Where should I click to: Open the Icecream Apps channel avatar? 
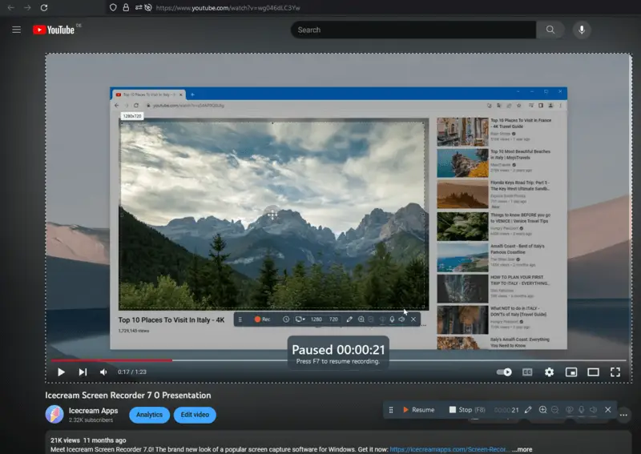click(x=54, y=414)
